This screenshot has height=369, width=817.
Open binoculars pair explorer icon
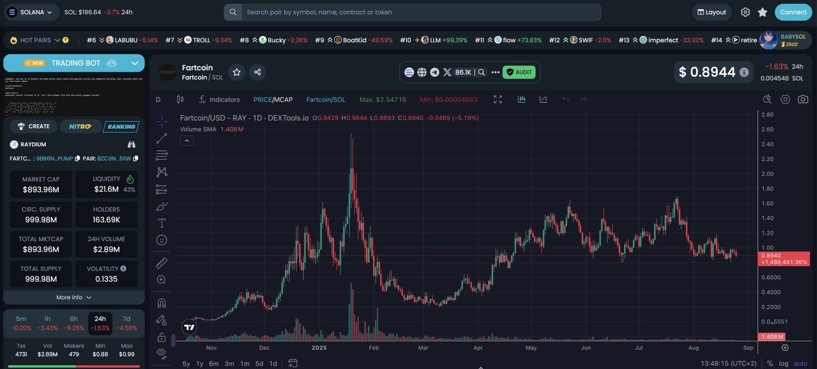(131, 144)
